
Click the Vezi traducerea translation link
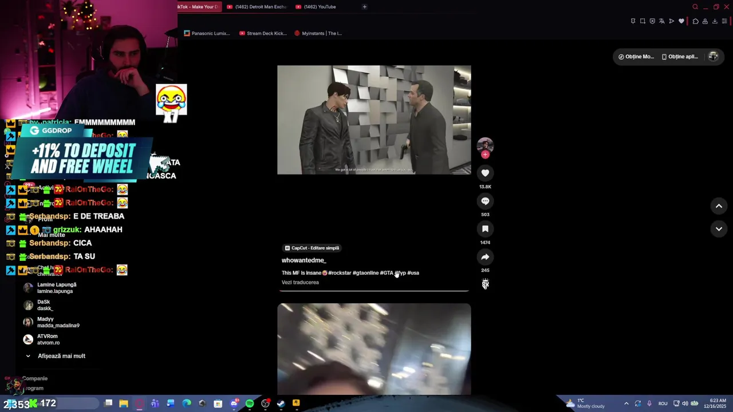[x=300, y=282]
